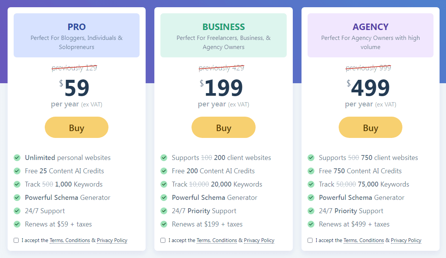The width and height of the screenshot is (446, 258).
Task: Click Buy on the Business plan
Action: point(223,127)
